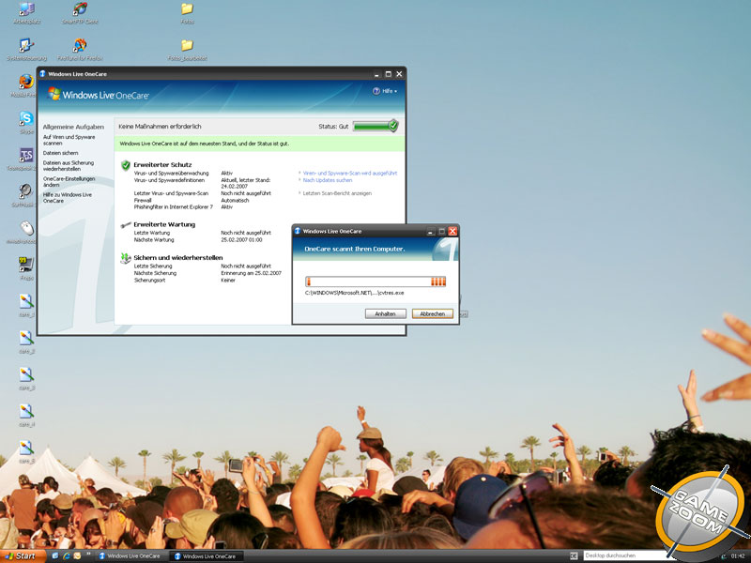Expand the quick launch overflow chevron
The width and height of the screenshot is (751, 563).
(x=88, y=554)
